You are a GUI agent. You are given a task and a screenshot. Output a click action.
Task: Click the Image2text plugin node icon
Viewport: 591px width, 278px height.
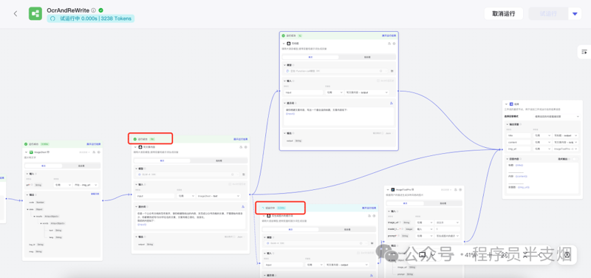32,152
